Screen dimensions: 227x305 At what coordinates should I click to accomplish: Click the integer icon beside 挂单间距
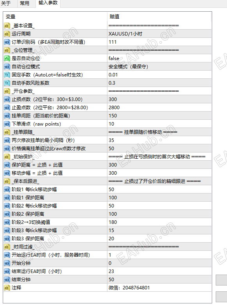7,116
